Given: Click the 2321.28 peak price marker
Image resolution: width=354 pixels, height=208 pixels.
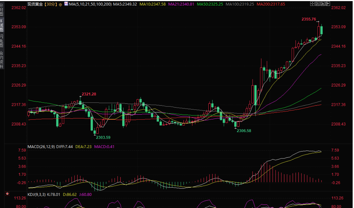Looking at the screenshot, I should click(89, 94).
